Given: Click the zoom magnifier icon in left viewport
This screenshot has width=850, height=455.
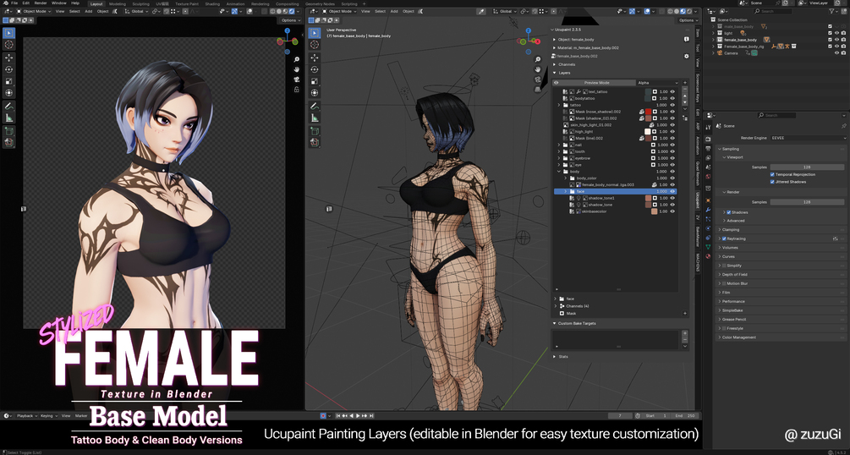Looking at the screenshot, I should (x=297, y=60).
